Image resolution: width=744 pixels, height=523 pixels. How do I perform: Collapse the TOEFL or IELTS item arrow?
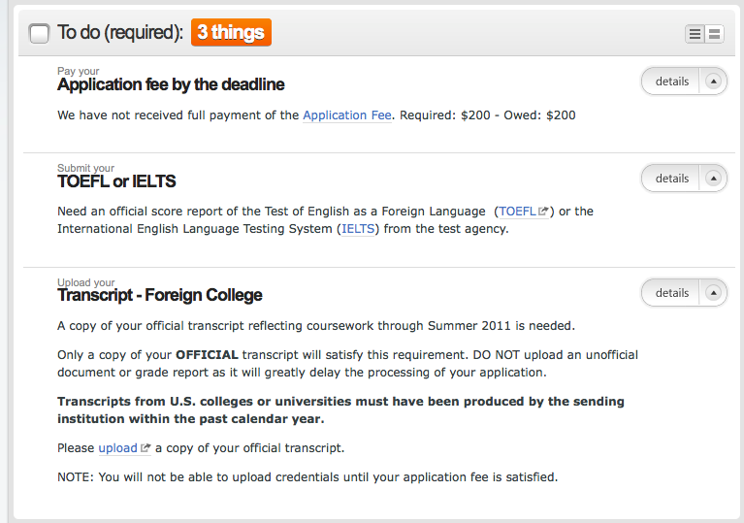713,179
